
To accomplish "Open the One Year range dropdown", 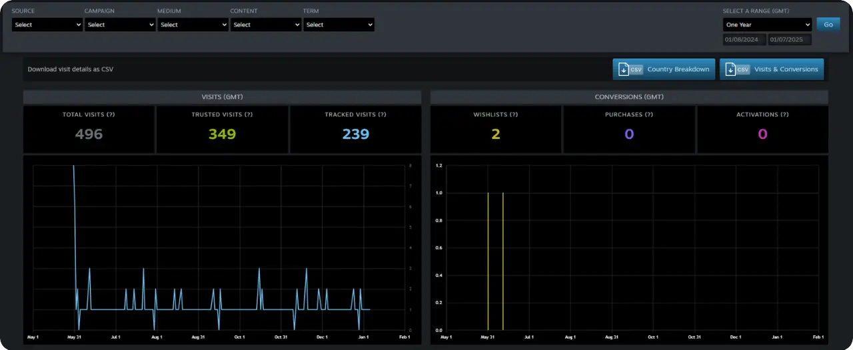I will pyautogui.click(x=767, y=25).
